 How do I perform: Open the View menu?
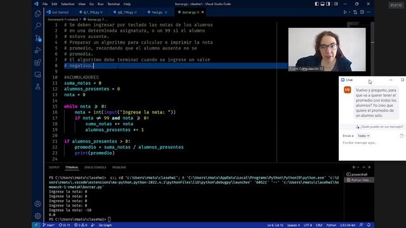click(82, 4)
